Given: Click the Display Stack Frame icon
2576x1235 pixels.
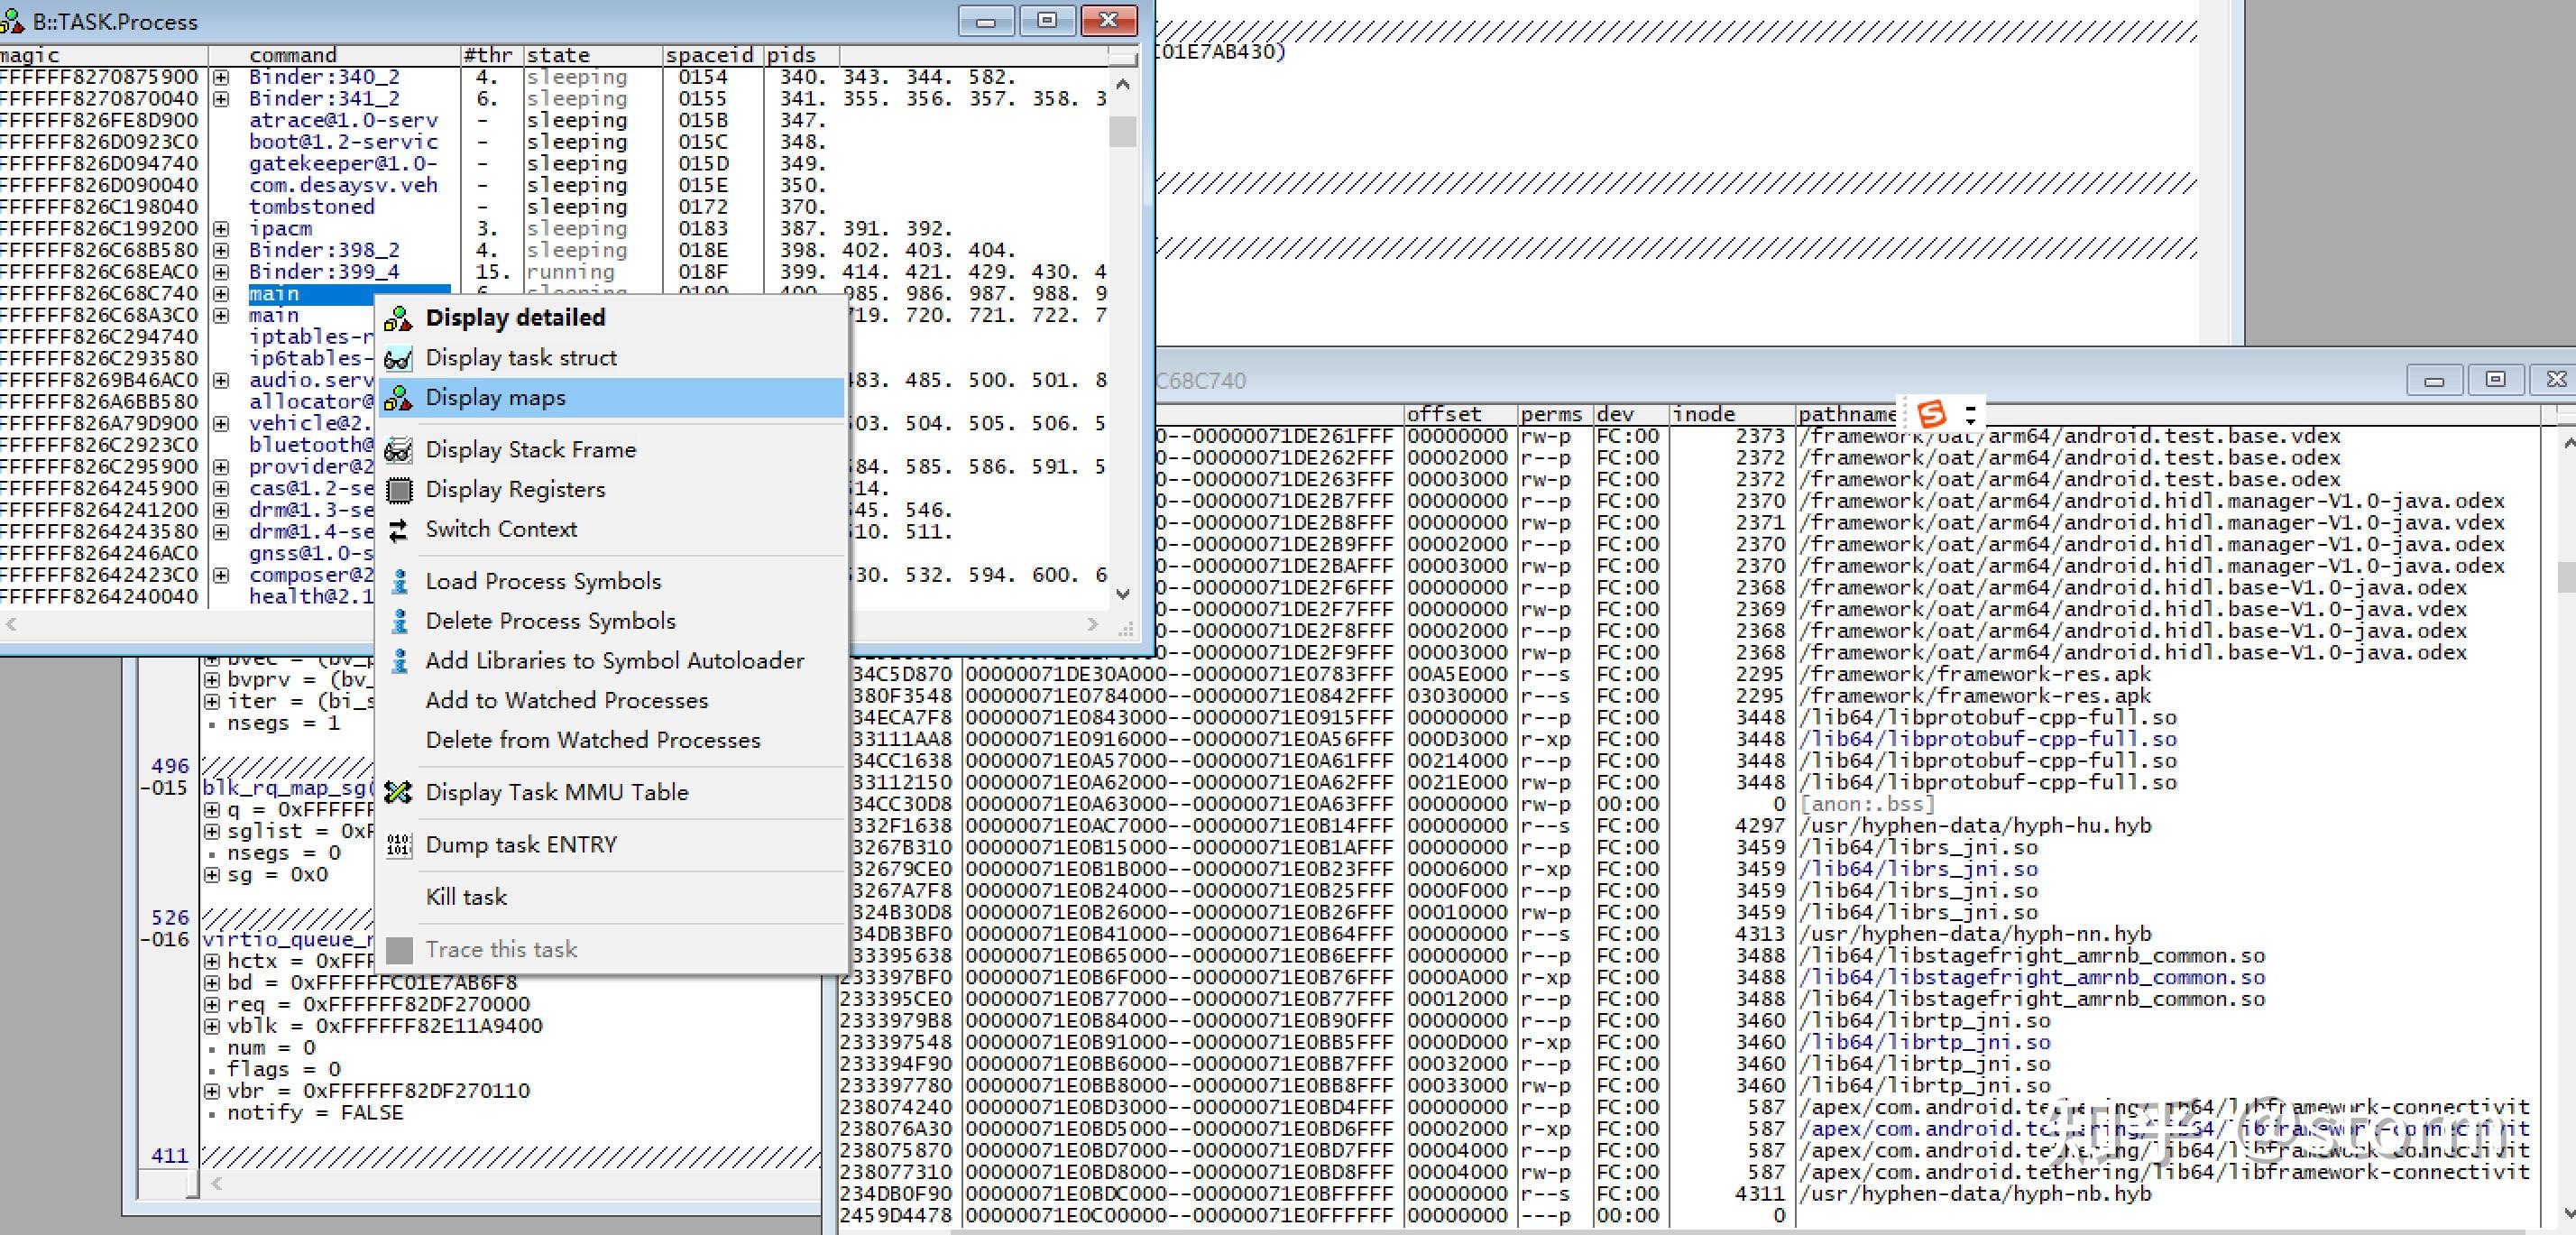Looking at the screenshot, I should click(398, 450).
